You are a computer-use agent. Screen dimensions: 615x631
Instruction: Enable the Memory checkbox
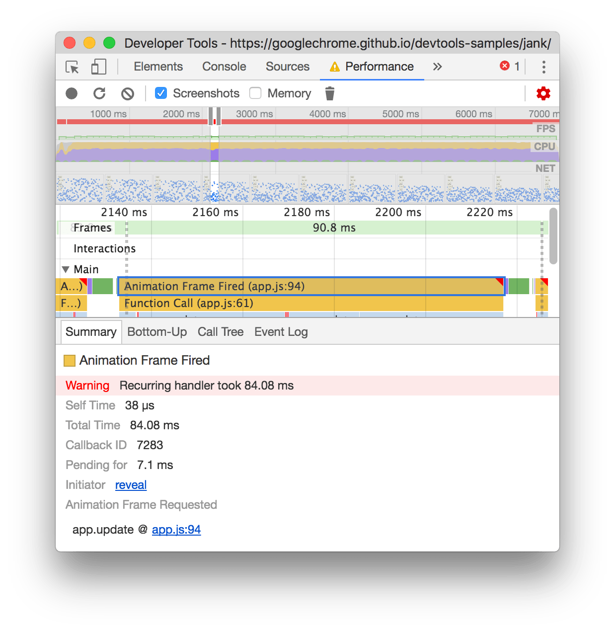[x=255, y=93]
